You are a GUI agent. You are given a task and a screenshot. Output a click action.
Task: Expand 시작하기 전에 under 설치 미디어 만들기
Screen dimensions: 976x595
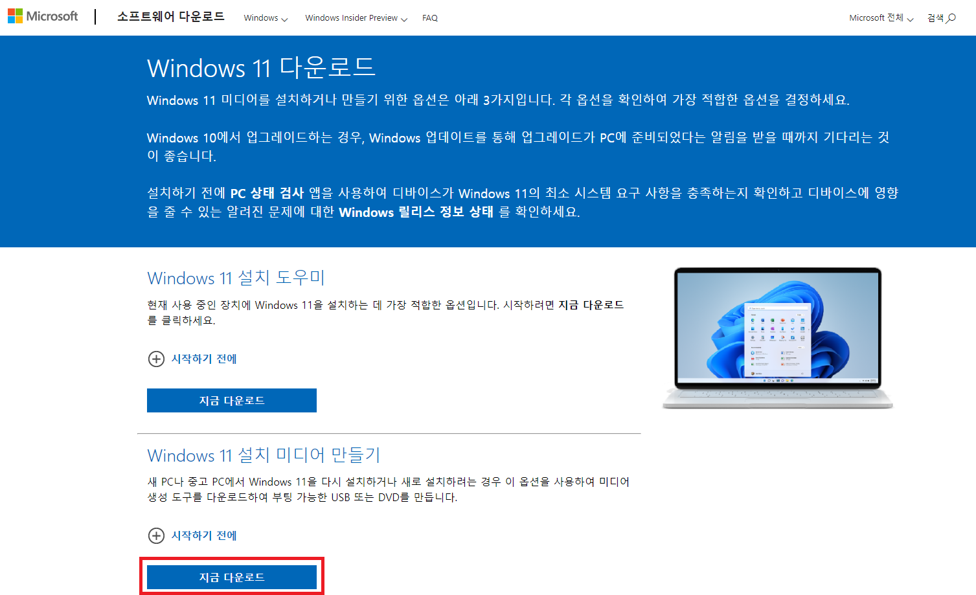tap(192, 535)
